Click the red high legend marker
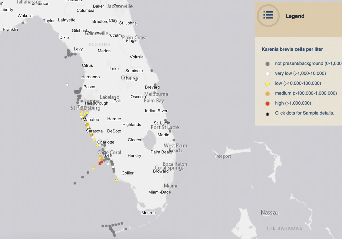 pos(268,103)
